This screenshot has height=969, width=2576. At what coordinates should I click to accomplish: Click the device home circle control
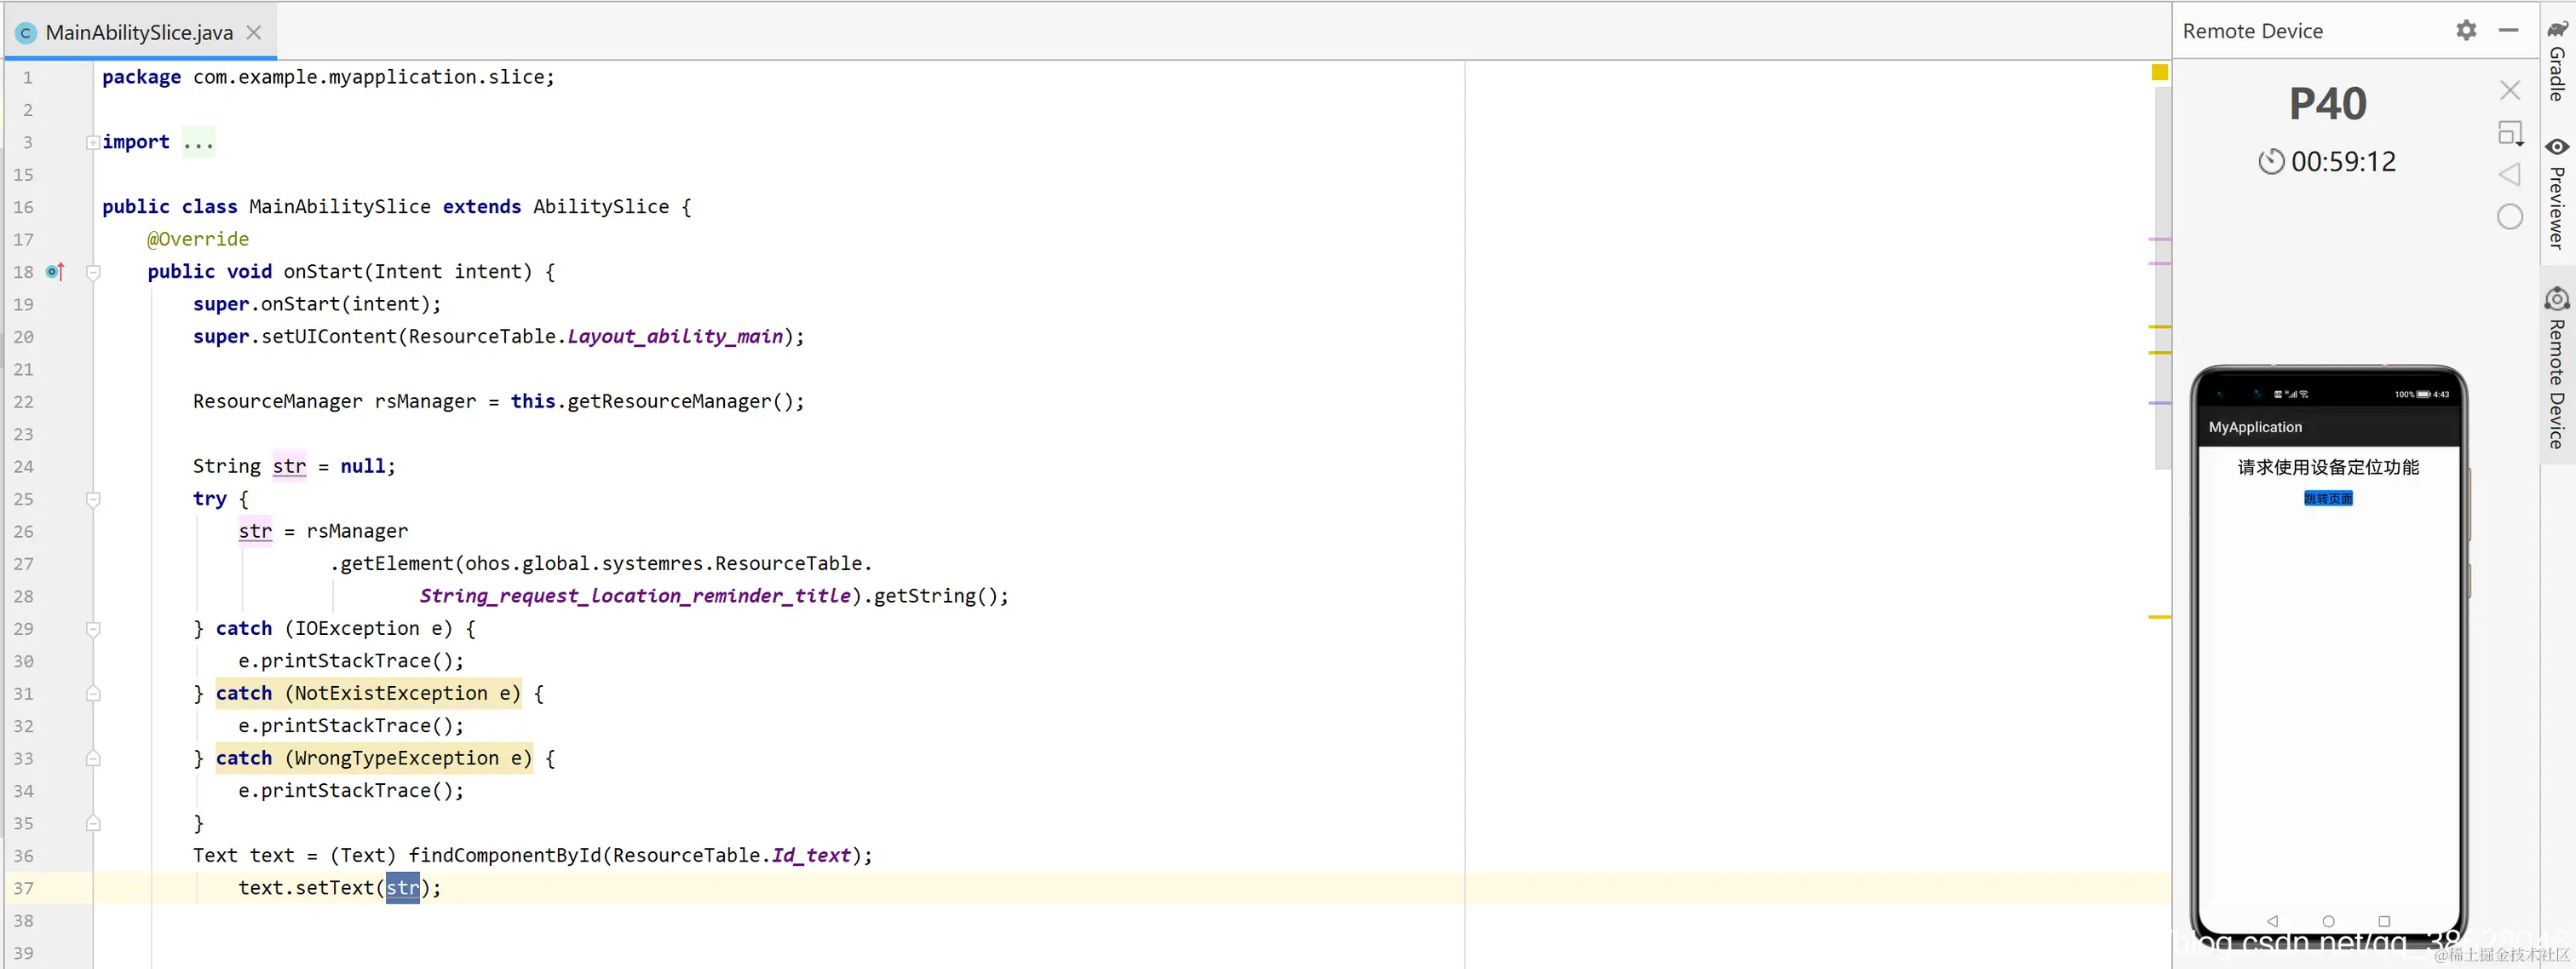[2509, 217]
